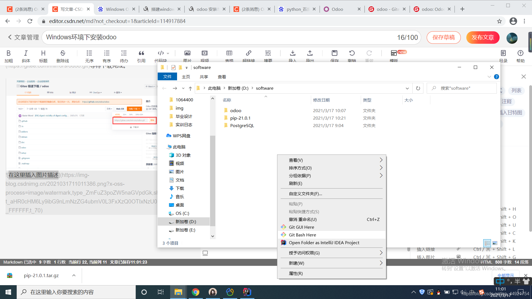Click the Windows Start button

pyautogui.click(x=8, y=292)
